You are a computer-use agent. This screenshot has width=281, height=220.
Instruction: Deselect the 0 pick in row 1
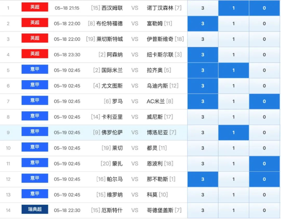264,8
